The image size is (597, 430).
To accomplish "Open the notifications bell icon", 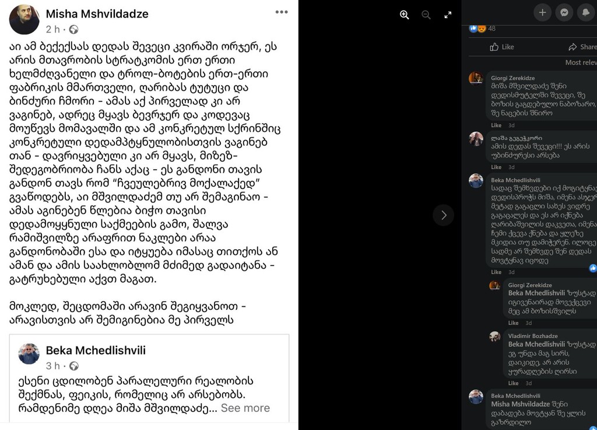I will [x=586, y=13].
